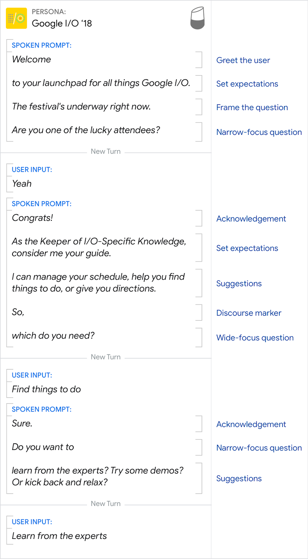This screenshot has width=308, height=559.
Task: Click the "Acknowledgement" label next to "Congrats!"
Action: 251,219
